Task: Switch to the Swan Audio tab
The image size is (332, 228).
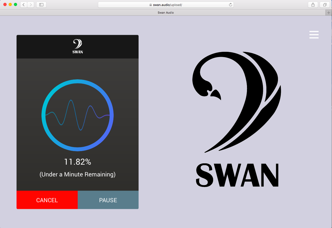Action: [166, 12]
